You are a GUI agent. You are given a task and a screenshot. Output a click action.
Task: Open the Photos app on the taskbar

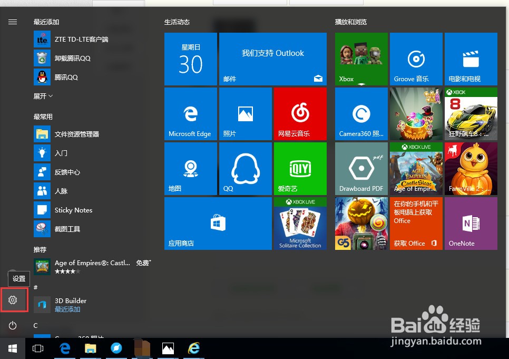pos(168,348)
